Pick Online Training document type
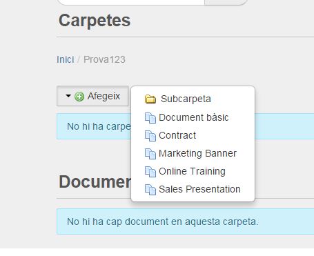Viewport: 314px width, 256px height. [x=192, y=171]
